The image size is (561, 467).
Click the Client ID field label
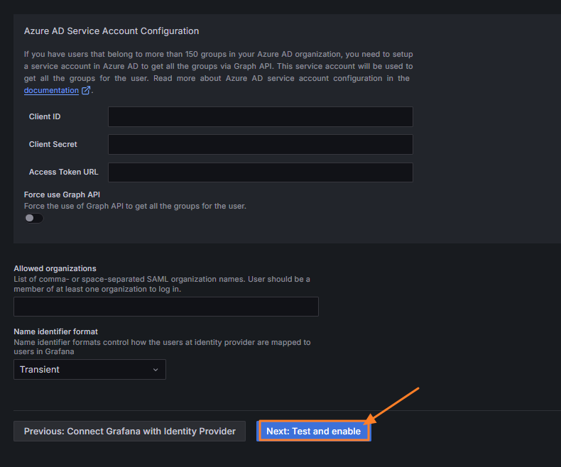coord(44,116)
